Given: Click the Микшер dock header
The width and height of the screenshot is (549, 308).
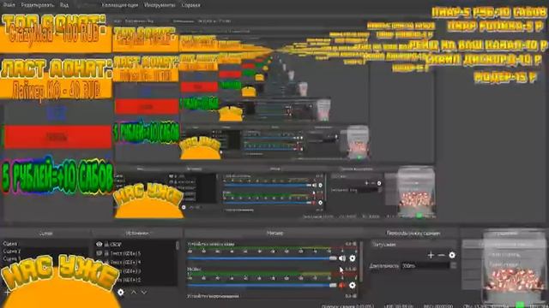Looking at the screenshot, I should 274,233.
